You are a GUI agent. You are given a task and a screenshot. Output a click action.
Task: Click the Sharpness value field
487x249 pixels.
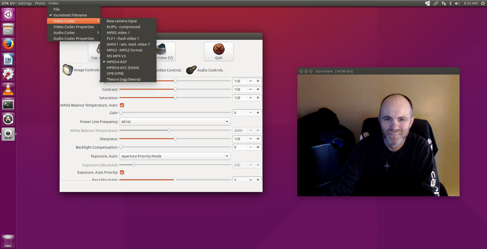[x=240, y=139]
